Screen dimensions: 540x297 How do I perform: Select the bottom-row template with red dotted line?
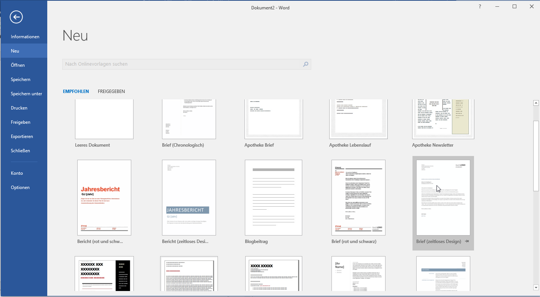[x=189, y=274]
